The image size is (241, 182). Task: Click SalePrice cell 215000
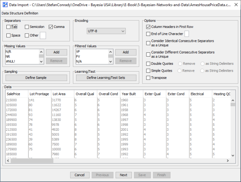(x=17, y=100)
